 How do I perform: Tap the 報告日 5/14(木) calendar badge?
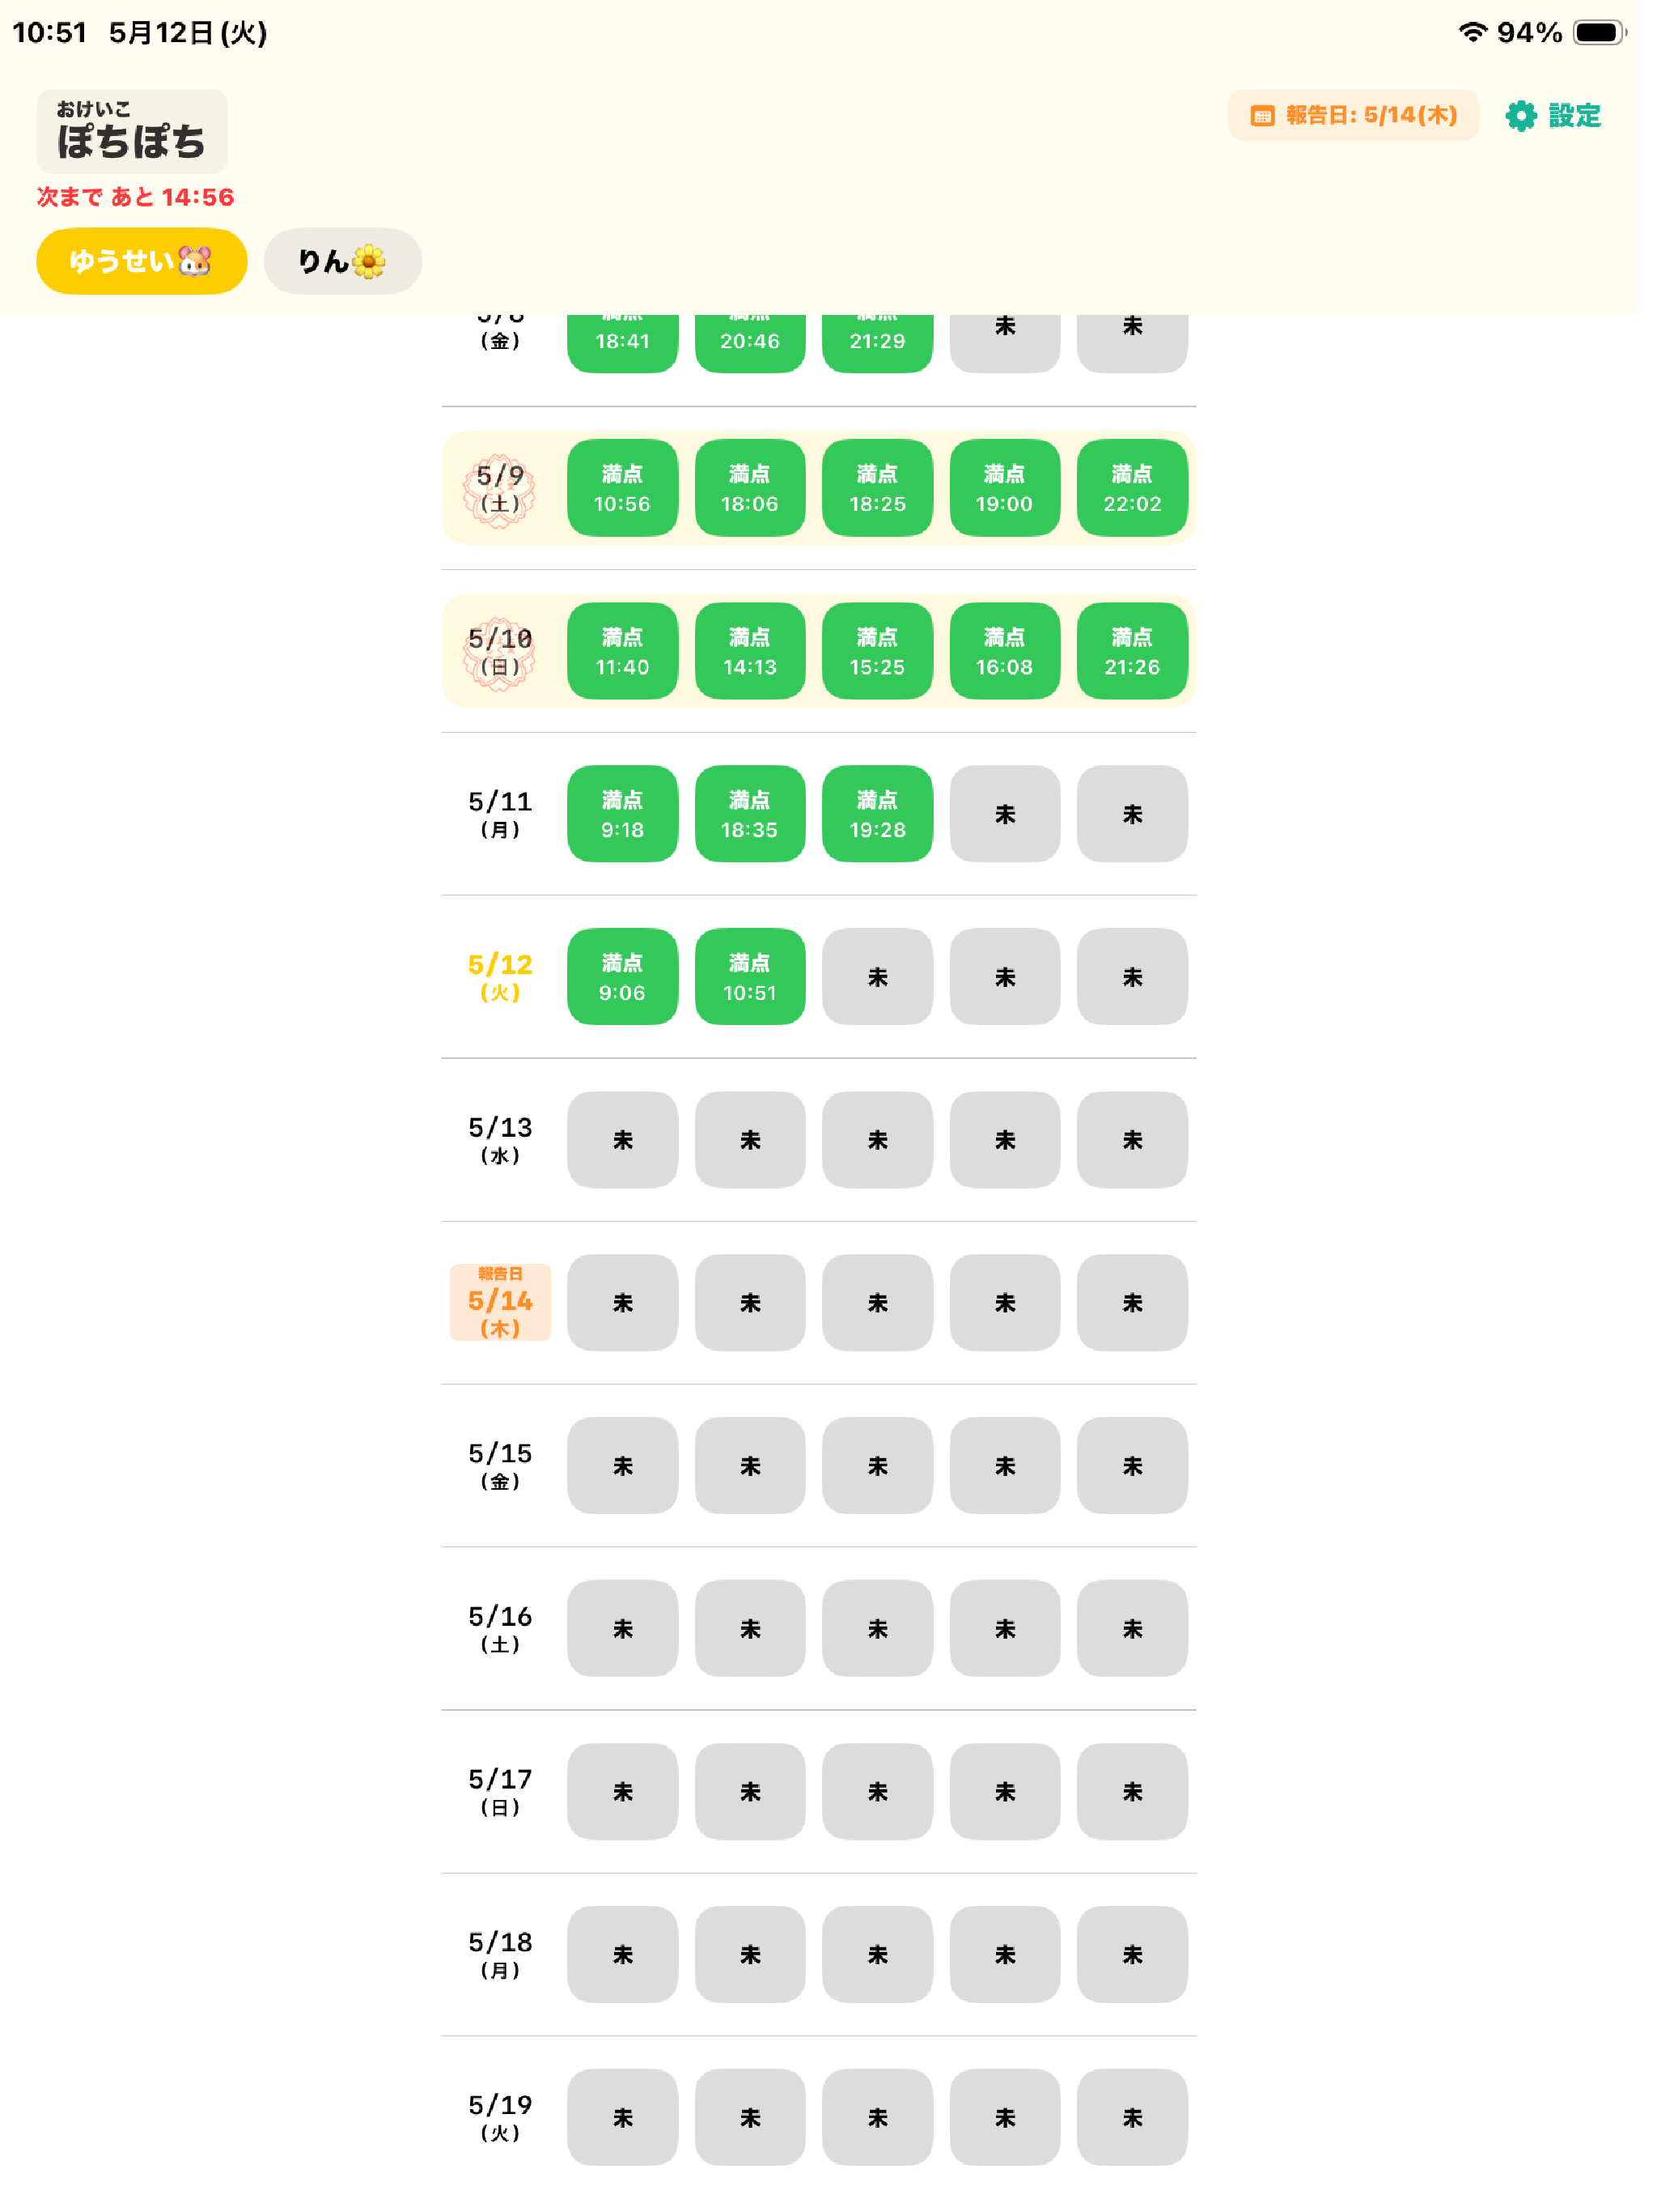pyautogui.click(x=1352, y=116)
